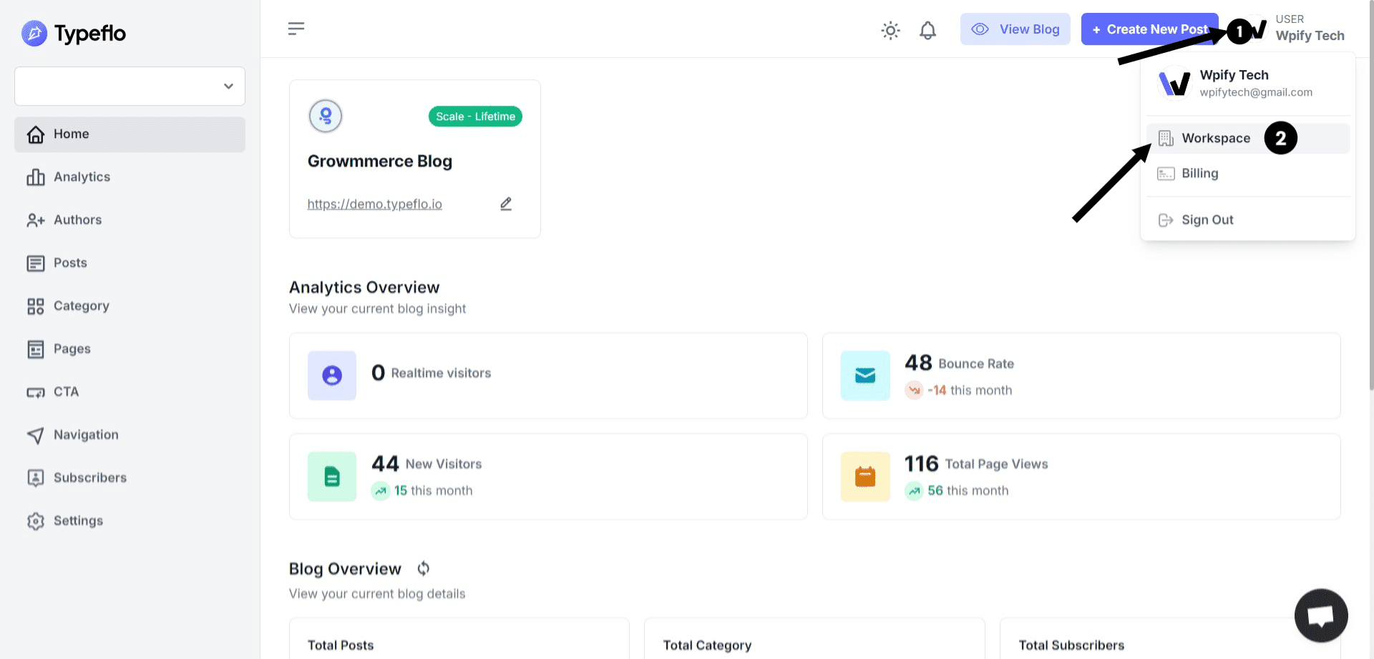Click the Realtime visitors user icon
The height and width of the screenshot is (659, 1374).
pos(332,375)
